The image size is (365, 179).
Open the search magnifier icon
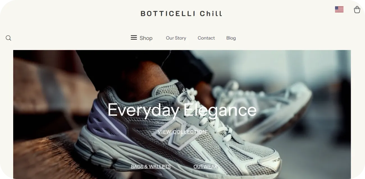[8, 38]
